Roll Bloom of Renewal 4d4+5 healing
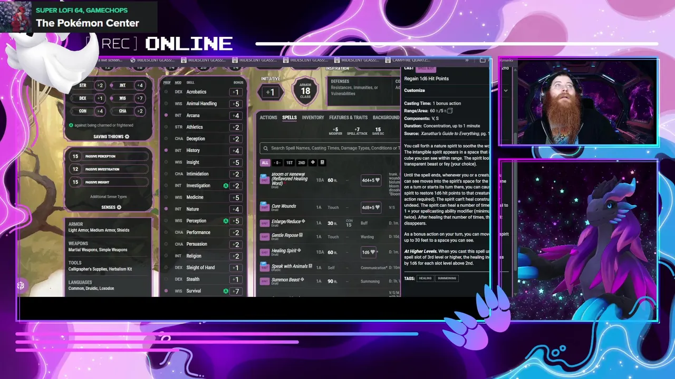The width and height of the screenshot is (675, 379). coord(371,180)
